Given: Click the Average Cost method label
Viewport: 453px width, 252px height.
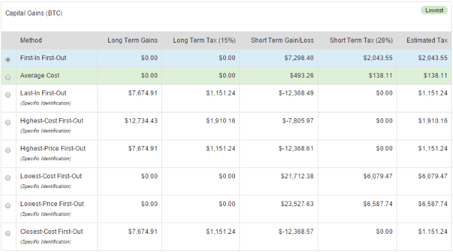Looking at the screenshot, I should click(x=39, y=76).
